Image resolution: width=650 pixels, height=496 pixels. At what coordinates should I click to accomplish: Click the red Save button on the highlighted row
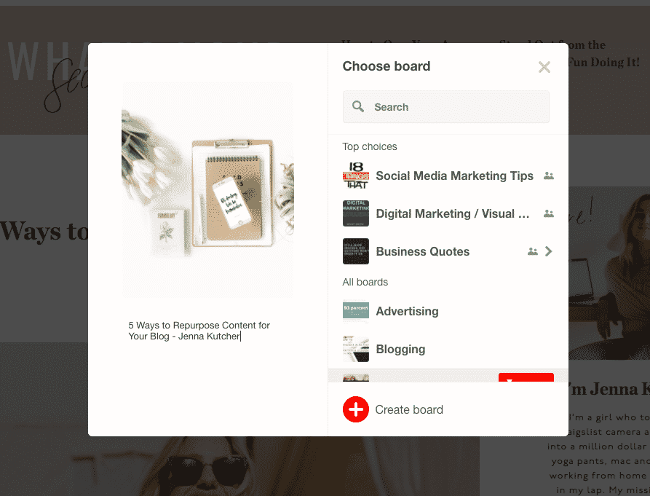click(x=526, y=377)
